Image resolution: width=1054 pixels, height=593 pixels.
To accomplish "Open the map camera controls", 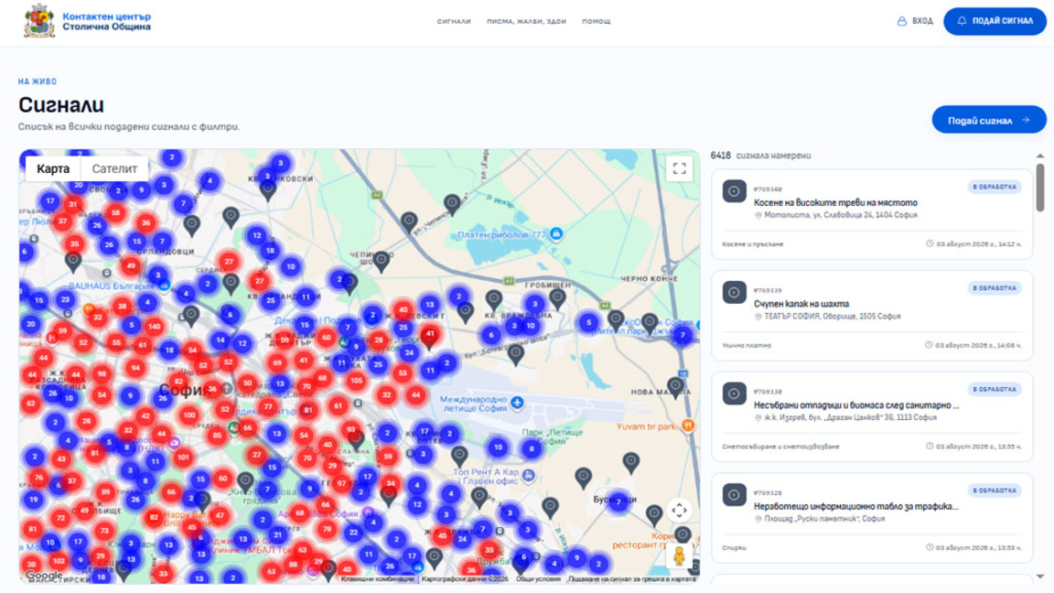I will point(679,511).
